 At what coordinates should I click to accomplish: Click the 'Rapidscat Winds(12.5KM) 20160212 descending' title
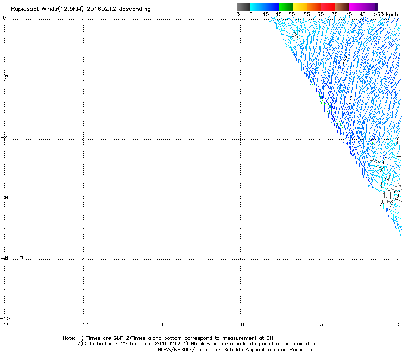[x=81, y=9]
